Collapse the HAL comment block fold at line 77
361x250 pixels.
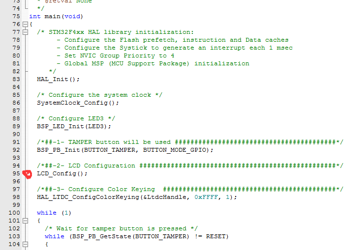click(x=25, y=32)
